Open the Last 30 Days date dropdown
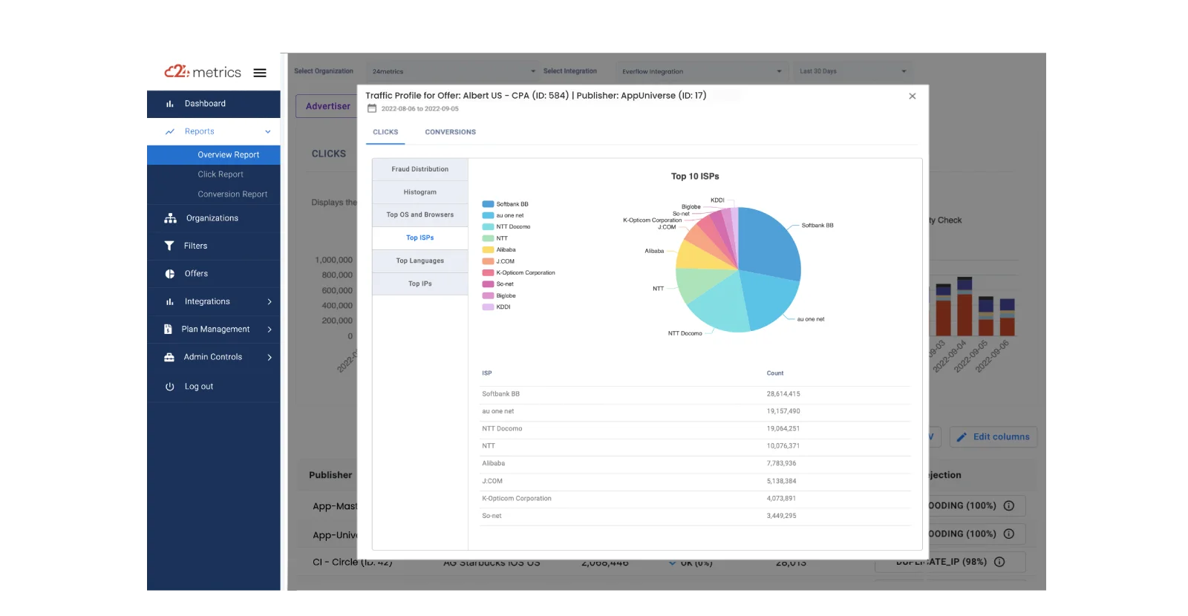Viewport: 1188px width, 616px height. click(852, 71)
